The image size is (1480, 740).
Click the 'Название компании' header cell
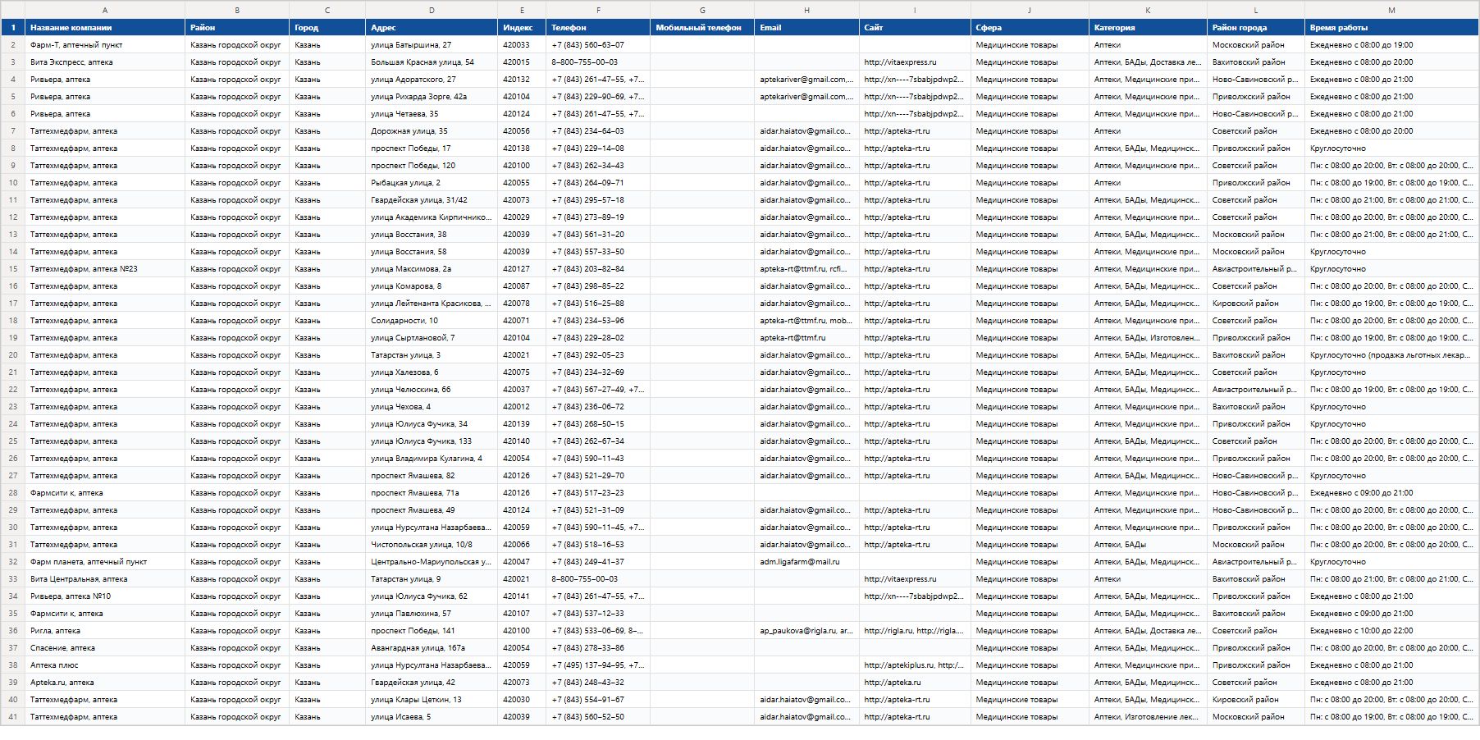[x=105, y=27]
